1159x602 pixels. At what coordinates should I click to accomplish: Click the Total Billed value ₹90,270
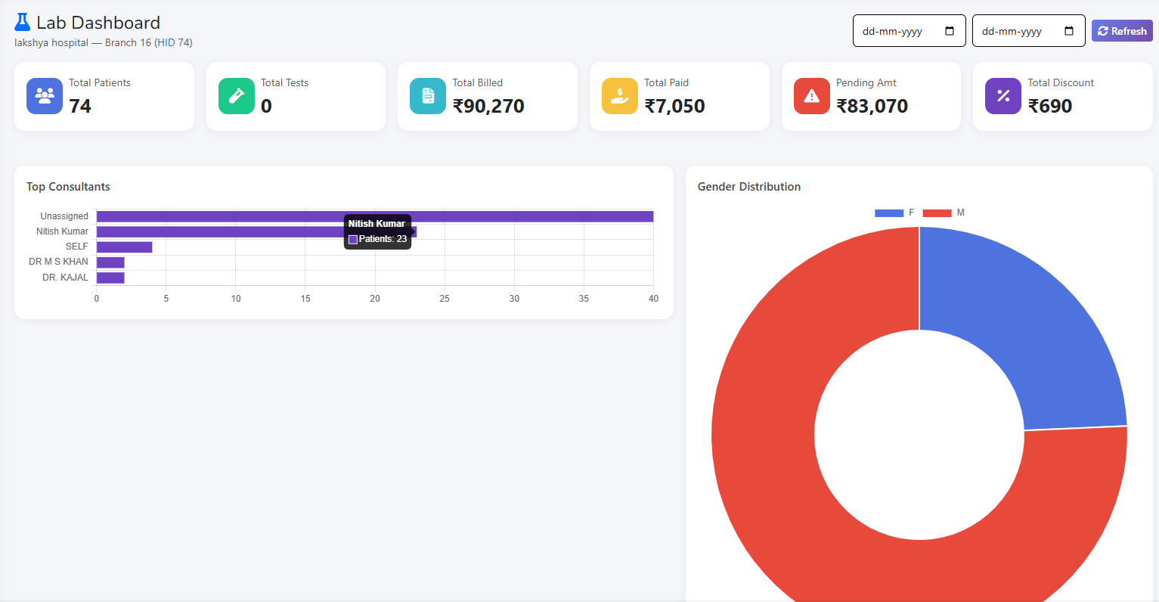click(488, 106)
